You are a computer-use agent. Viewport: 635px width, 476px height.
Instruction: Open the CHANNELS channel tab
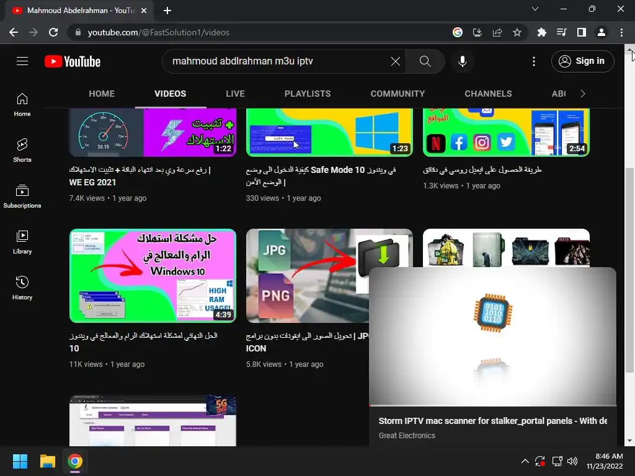point(489,94)
